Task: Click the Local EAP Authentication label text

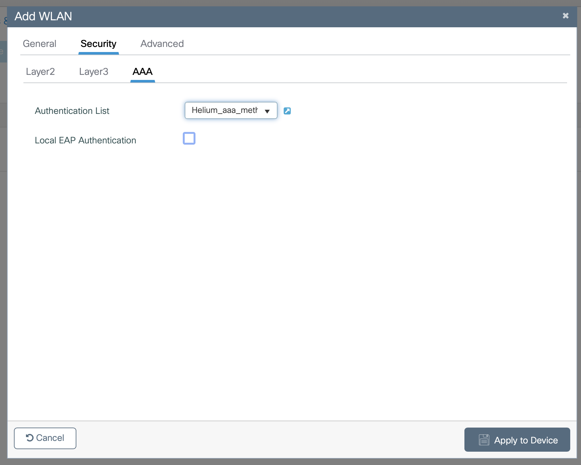Action: click(x=85, y=141)
